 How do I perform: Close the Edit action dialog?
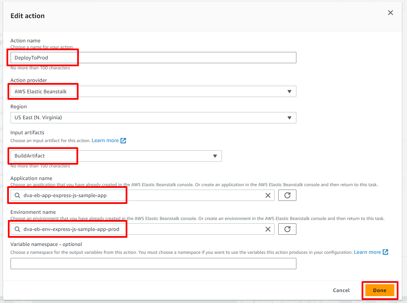click(390, 13)
